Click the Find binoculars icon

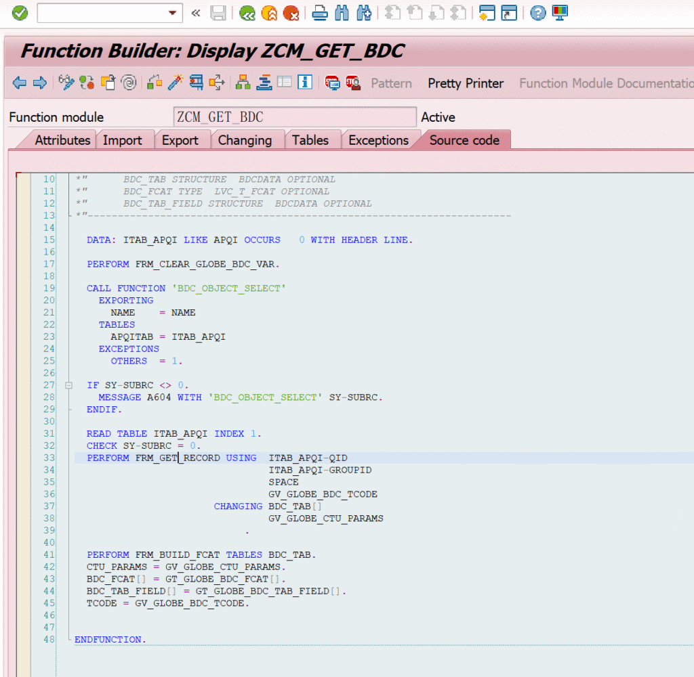(x=342, y=12)
